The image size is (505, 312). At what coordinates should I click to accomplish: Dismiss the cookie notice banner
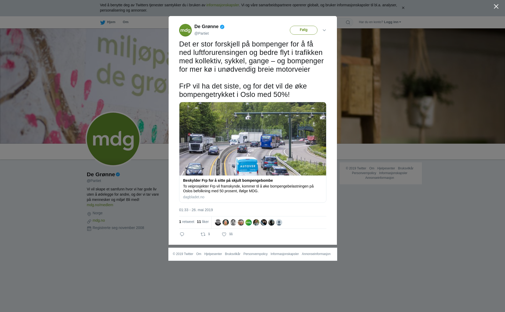[x=403, y=8]
